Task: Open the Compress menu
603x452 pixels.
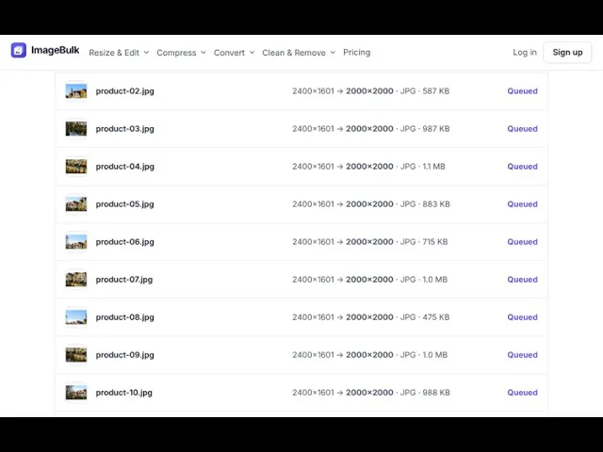Action: (x=176, y=53)
